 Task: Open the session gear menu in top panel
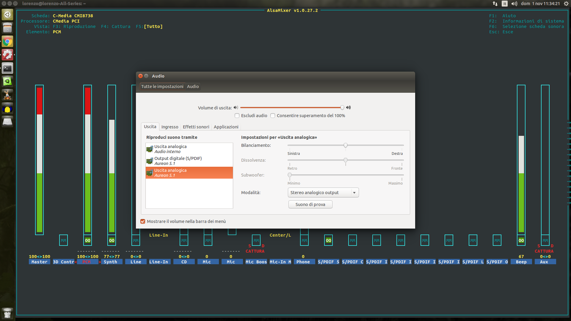[x=566, y=4]
